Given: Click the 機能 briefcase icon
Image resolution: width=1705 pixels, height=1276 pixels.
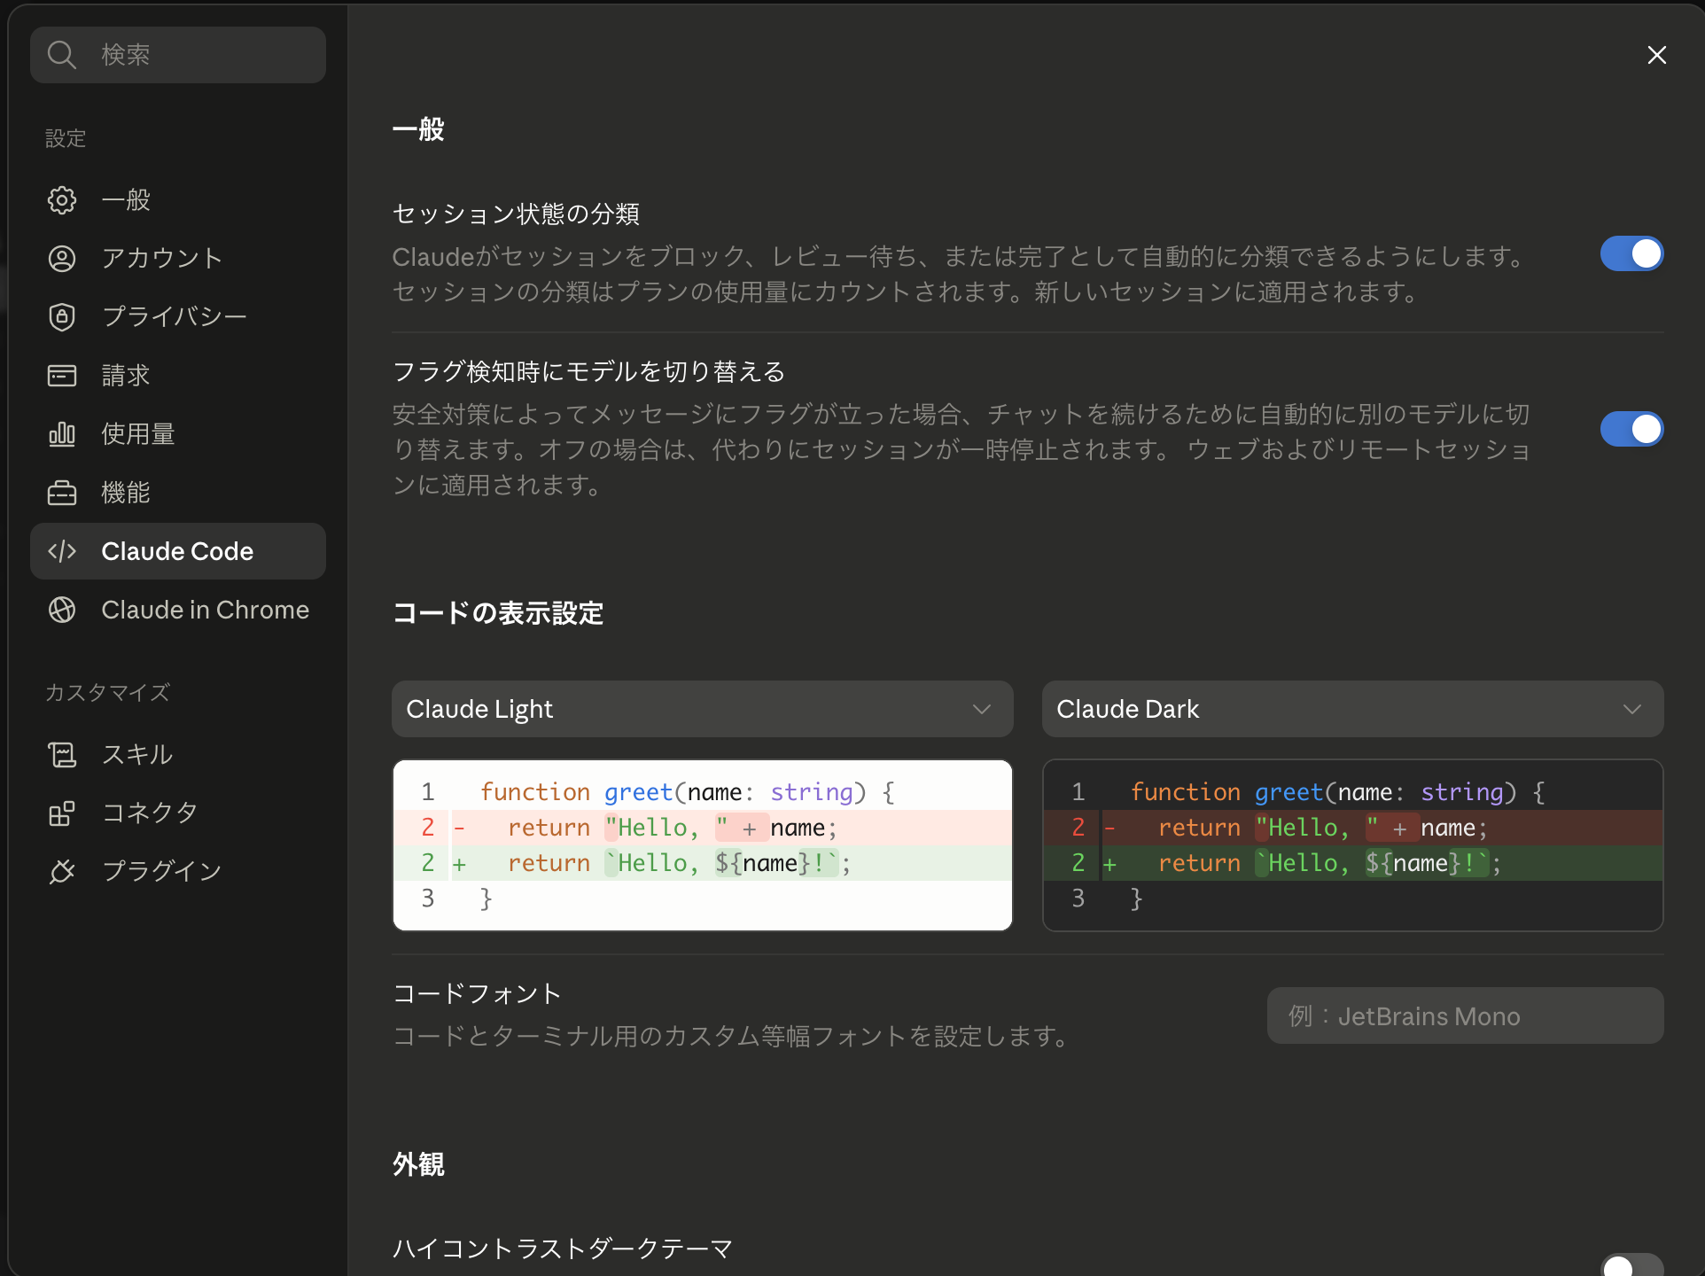Looking at the screenshot, I should tap(62, 493).
